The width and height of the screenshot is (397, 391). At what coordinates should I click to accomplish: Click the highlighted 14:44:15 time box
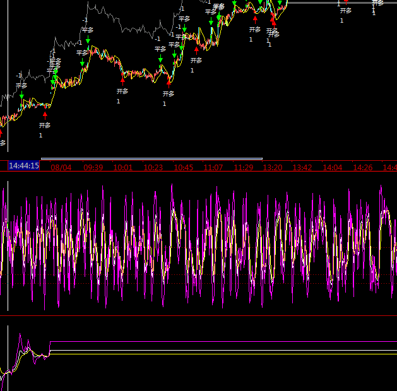click(24, 166)
